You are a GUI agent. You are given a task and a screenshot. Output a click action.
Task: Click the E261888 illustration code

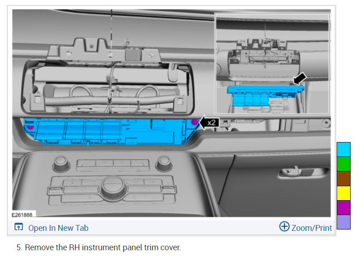coord(22,215)
